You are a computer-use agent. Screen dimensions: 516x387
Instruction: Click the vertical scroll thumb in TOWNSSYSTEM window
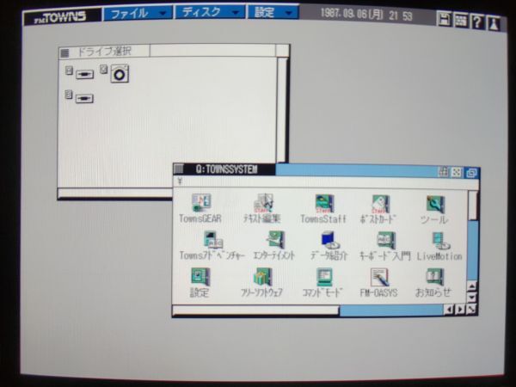pyautogui.click(x=472, y=206)
